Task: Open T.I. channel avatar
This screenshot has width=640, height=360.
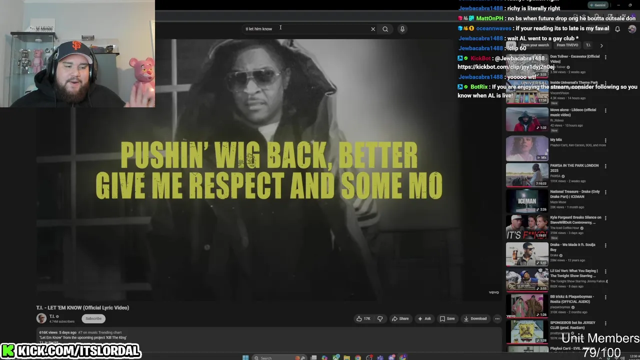Action: point(41,318)
